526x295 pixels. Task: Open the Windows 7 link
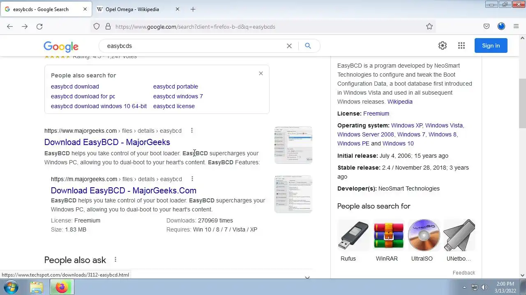click(411, 134)
